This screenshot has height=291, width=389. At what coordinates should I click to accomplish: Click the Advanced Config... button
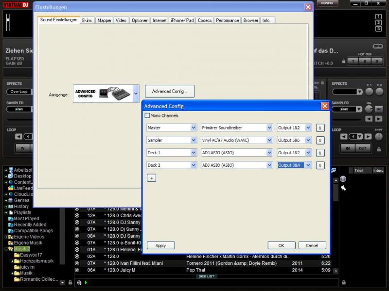(x=169, y=91)
